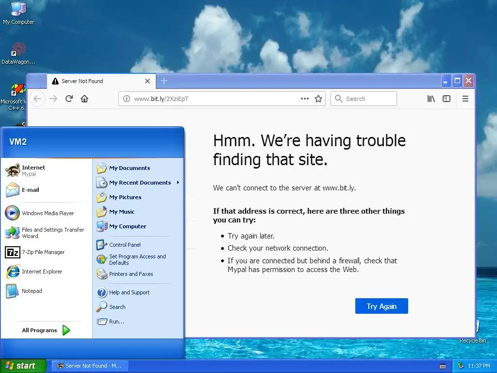
Task: Click the Windows start button
Action: tap(23, 366)
